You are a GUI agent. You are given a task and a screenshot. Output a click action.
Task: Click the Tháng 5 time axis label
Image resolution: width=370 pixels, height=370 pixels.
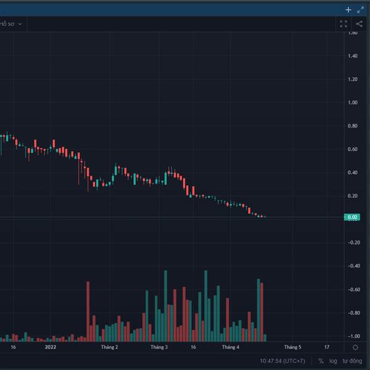tap(292, 347)
